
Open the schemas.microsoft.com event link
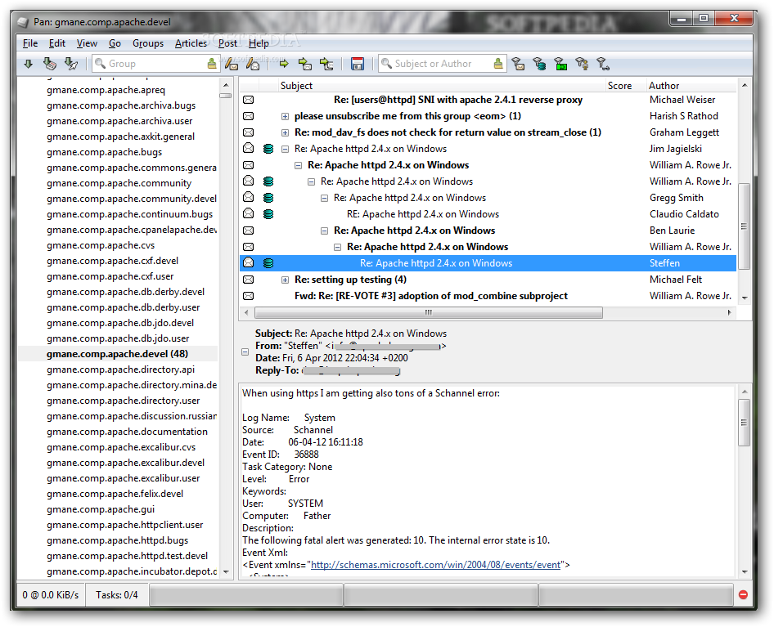pyautogui.click(x=435, y=564)
